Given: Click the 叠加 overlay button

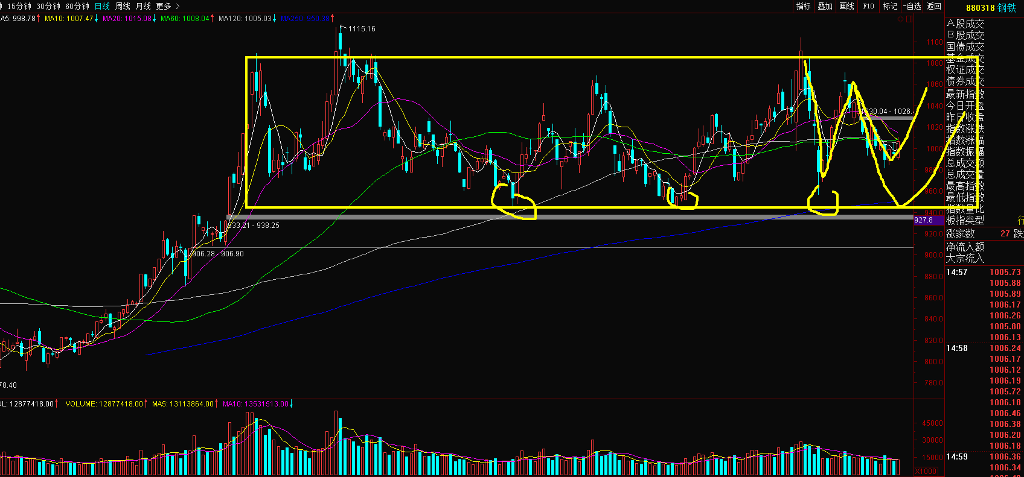Looking at the screenshot, I should click(x=825, y=6).
